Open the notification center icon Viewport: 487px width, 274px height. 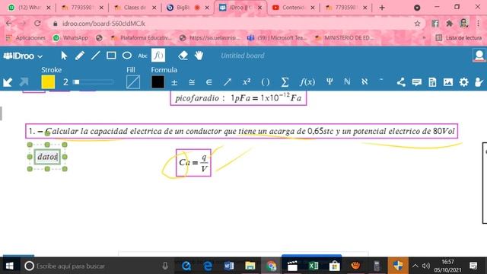(x=473, y=266)
